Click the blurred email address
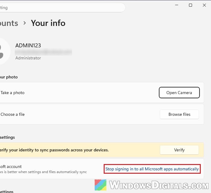Image resolution: width=211 pixels, height=193 pixels. pos(43,52)
